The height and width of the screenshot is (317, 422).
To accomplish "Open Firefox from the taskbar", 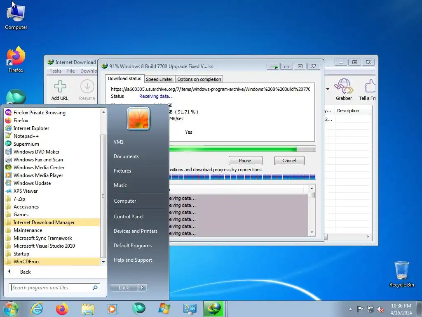I will tap(62, 309).
